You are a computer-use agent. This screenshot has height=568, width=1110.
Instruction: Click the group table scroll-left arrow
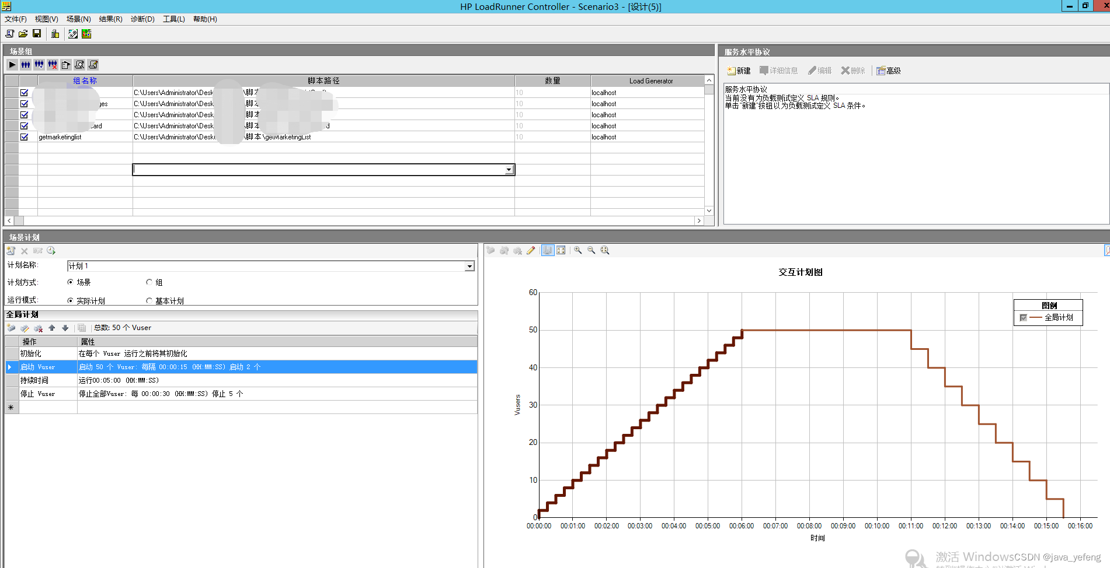[x=9, y=221]
